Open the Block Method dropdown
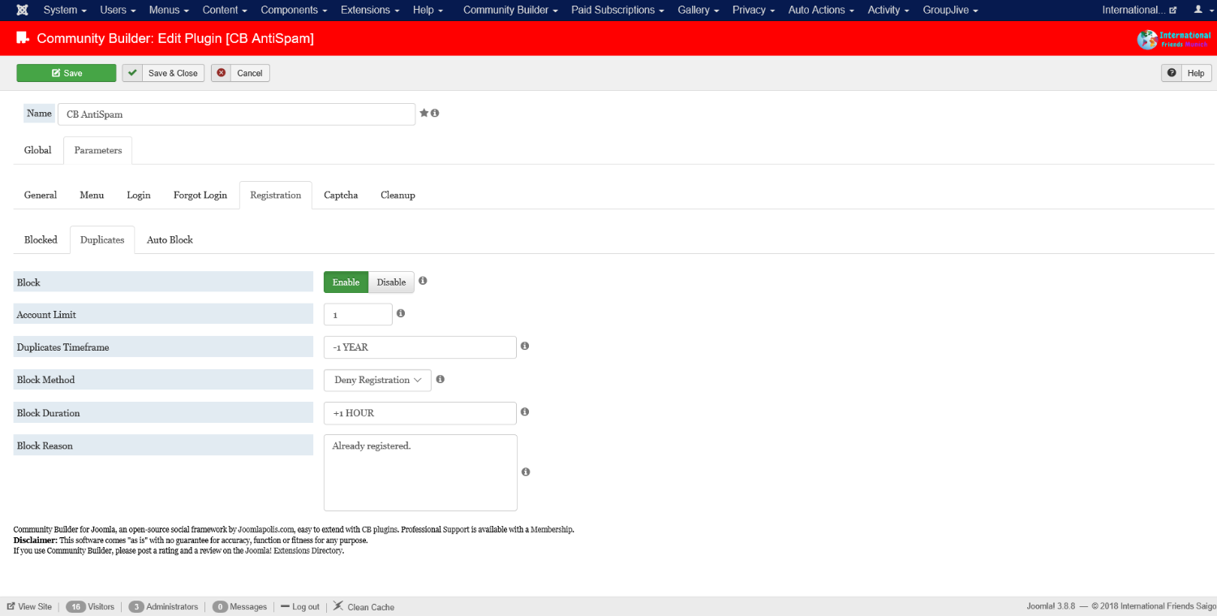 377,380
